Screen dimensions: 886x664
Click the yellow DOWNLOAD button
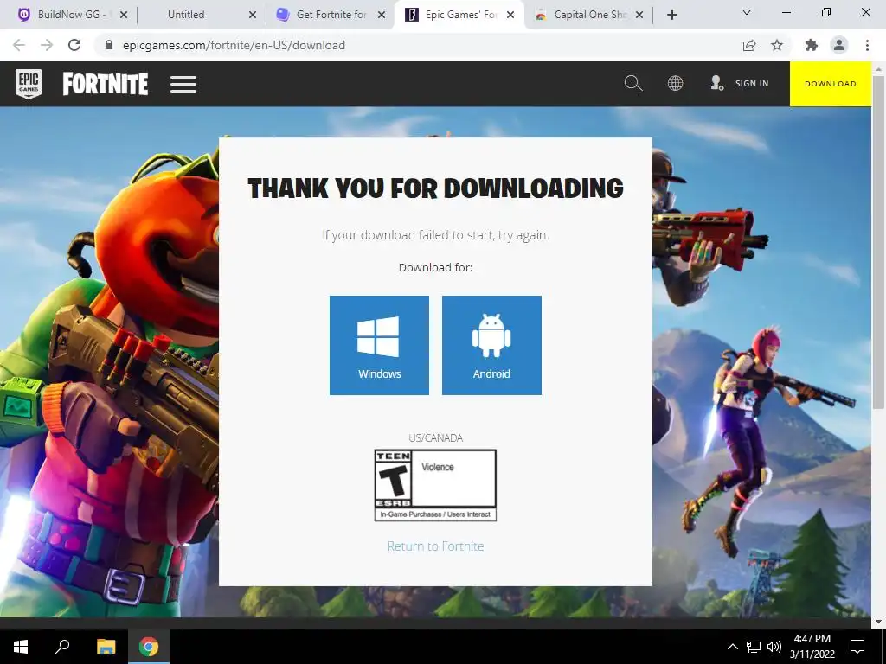[x=830, y=84]
